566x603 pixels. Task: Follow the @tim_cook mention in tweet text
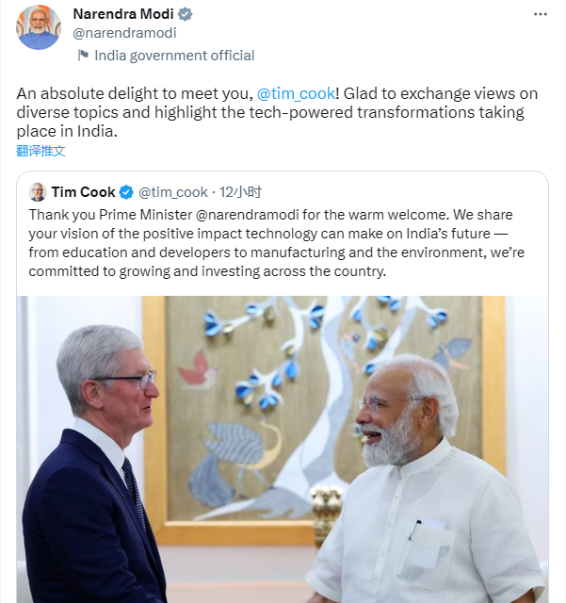296,93
